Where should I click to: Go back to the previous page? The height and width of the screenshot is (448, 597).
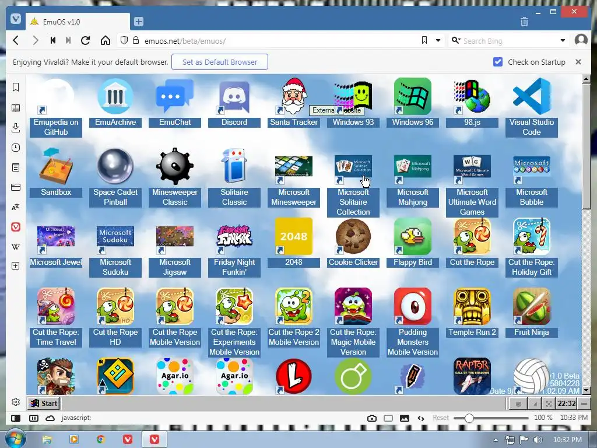point(16,40)
